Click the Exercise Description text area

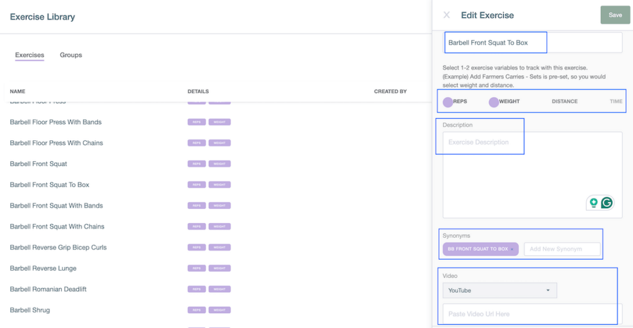(x=532, y=173)
